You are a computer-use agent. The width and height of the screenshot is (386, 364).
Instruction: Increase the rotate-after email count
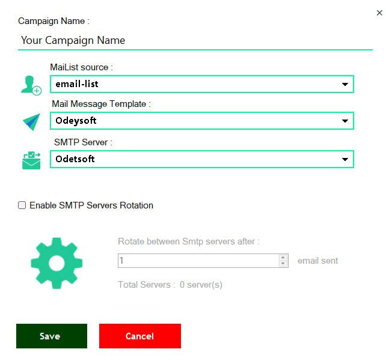pos(283,258)
